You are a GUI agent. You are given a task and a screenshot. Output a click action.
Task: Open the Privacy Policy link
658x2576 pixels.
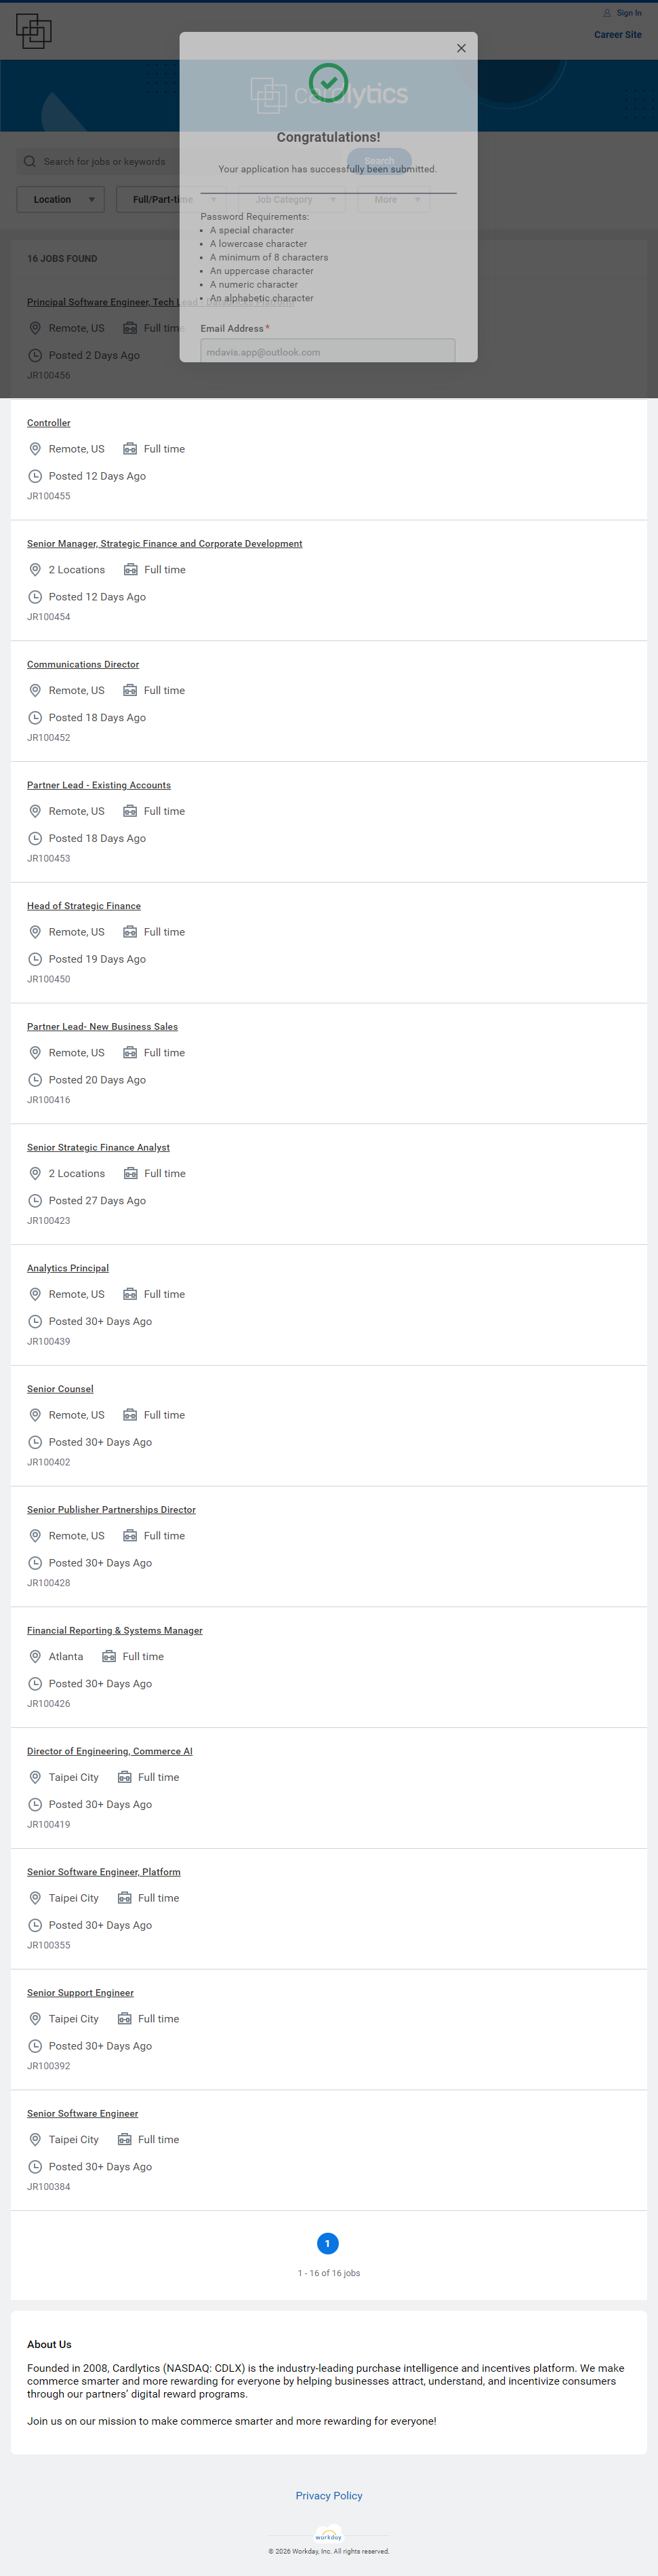click(329, 2495)
